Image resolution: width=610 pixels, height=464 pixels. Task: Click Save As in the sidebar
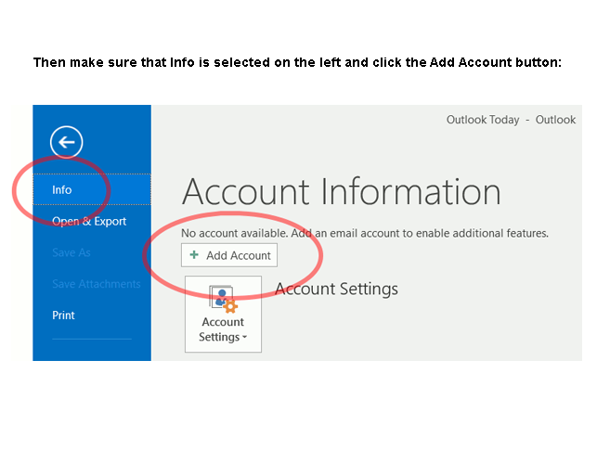coord(71,252)
